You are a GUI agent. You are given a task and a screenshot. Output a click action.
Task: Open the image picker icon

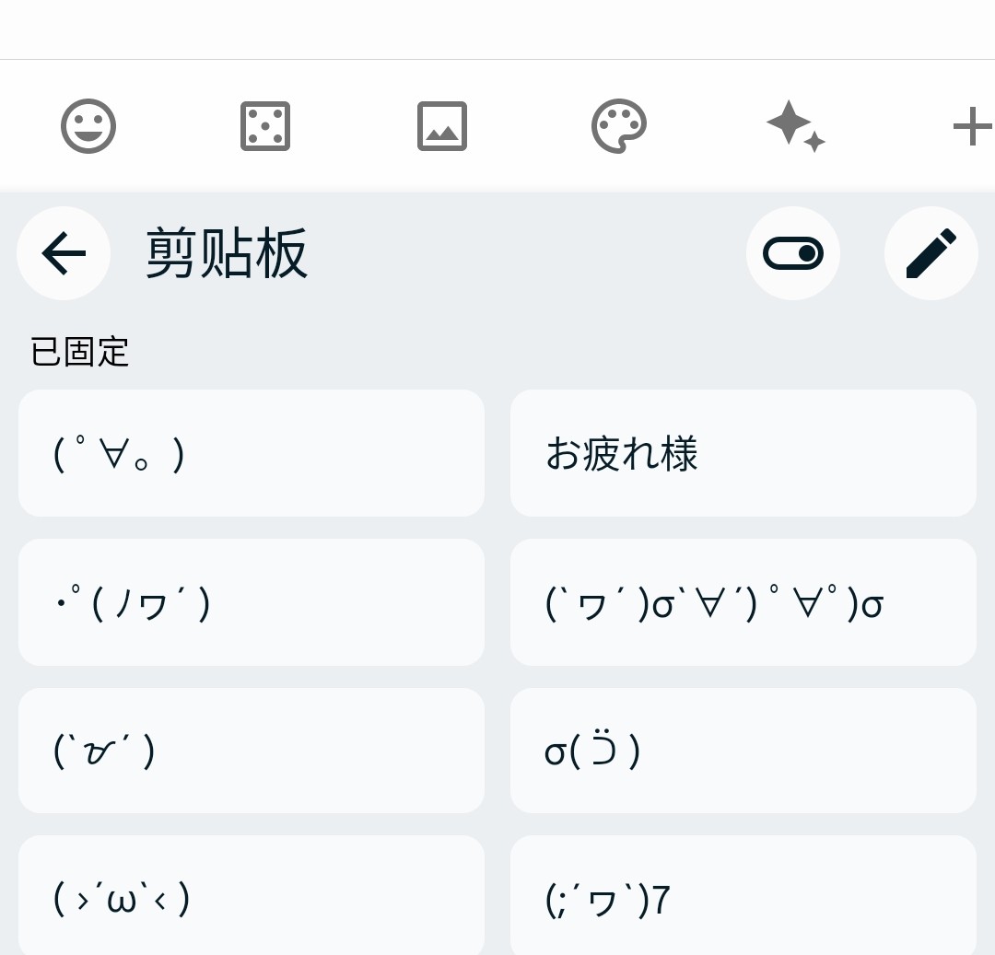pyautogui.click(x=442, y=126)
